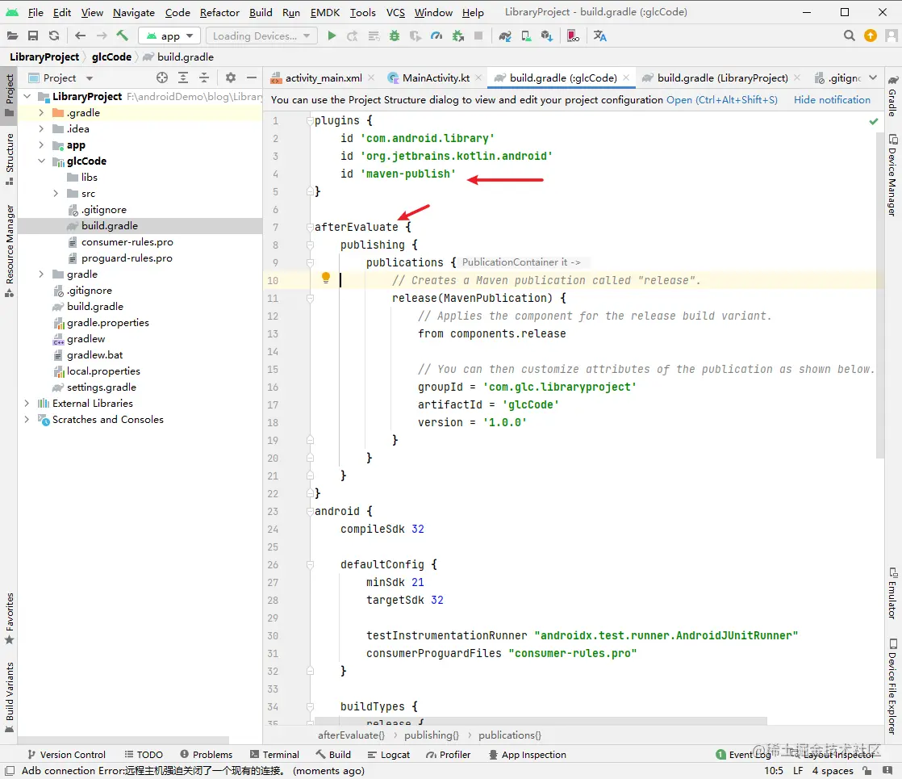Click the hammer Make Project icon

[x=123, y=36]
